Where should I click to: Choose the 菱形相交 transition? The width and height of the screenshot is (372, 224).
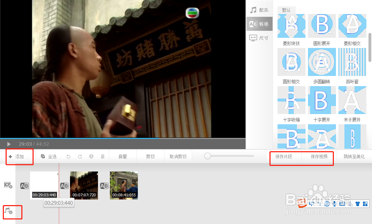point(352,26)
